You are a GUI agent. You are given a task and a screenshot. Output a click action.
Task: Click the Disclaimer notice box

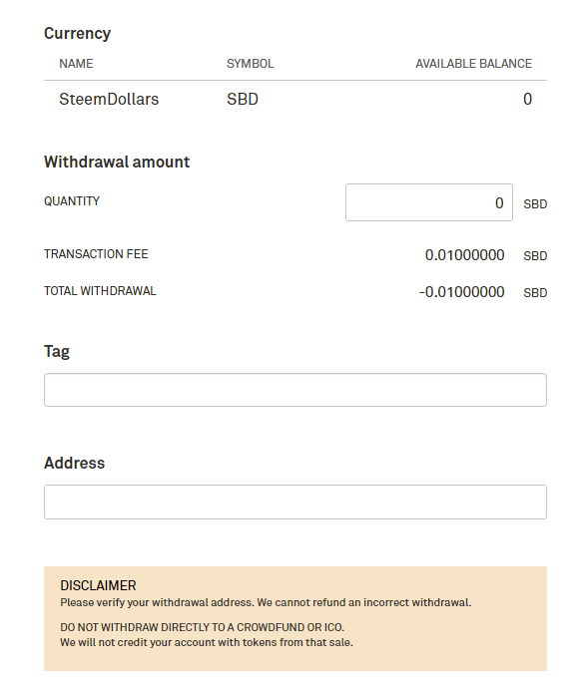point(295,619)
